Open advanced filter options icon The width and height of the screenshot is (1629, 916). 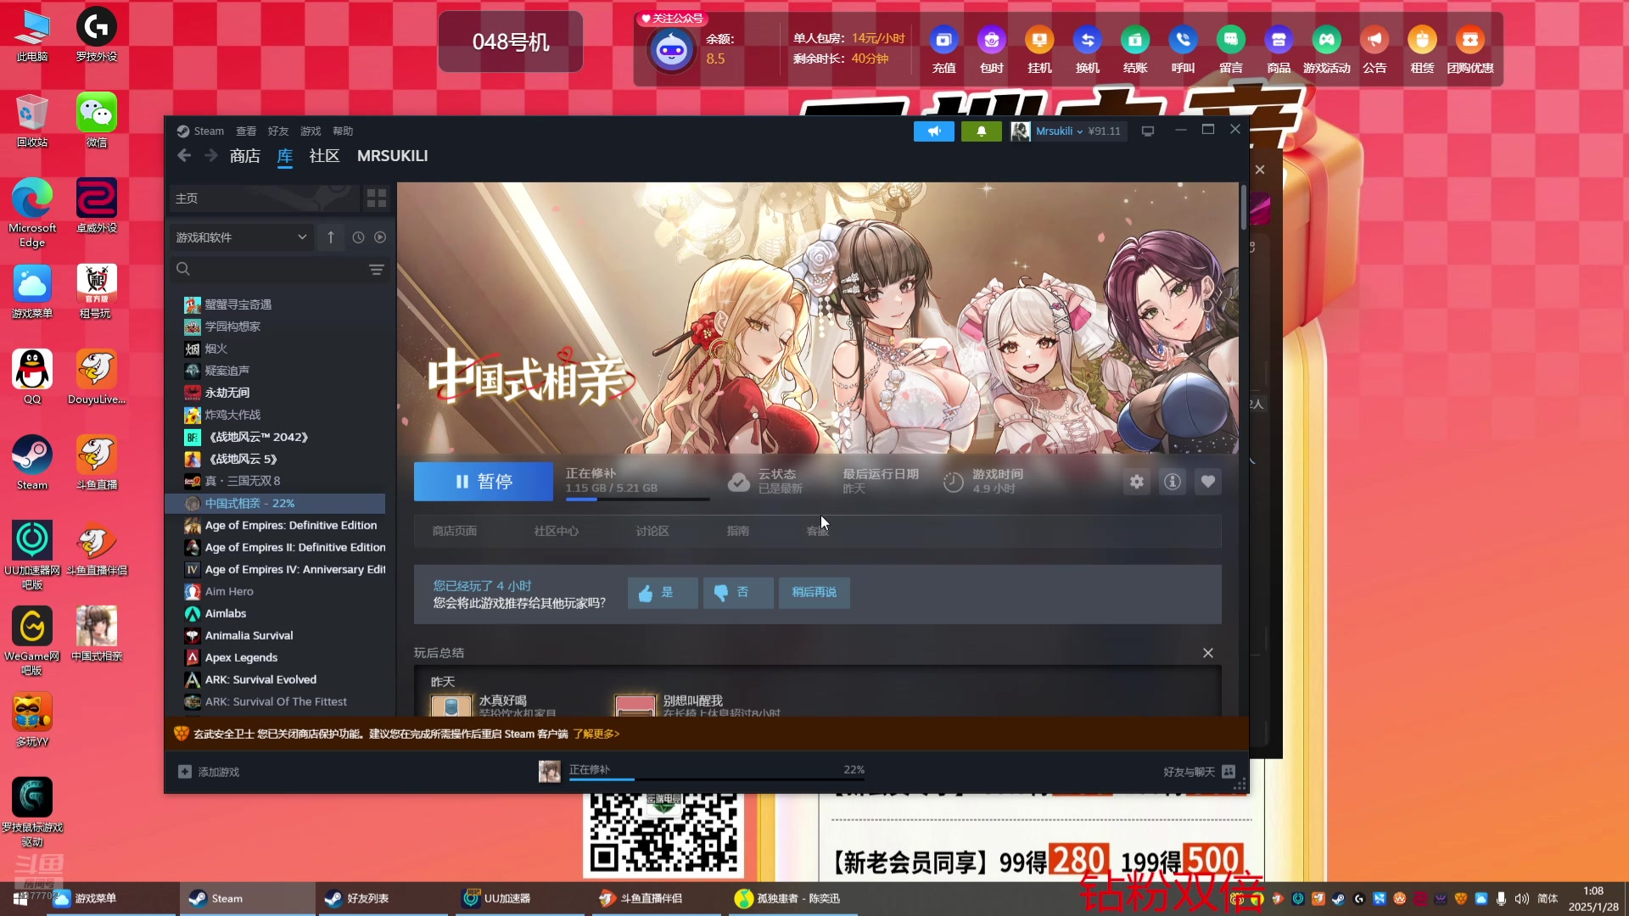tap(377, 270)
